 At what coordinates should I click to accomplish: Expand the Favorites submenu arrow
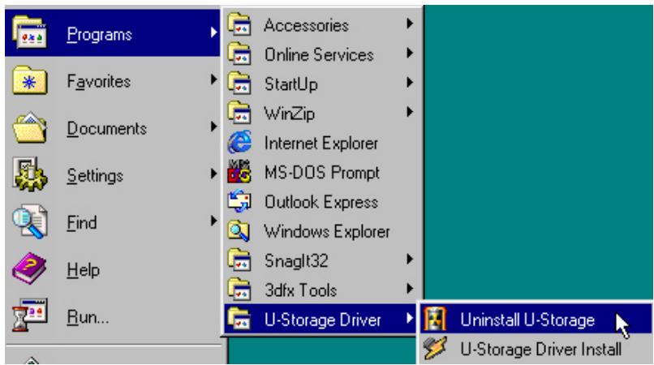[213, 79]
